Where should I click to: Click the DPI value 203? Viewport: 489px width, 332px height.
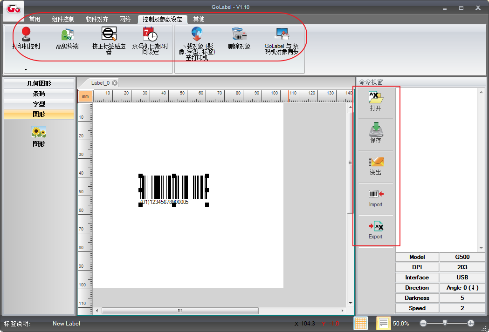462,267
